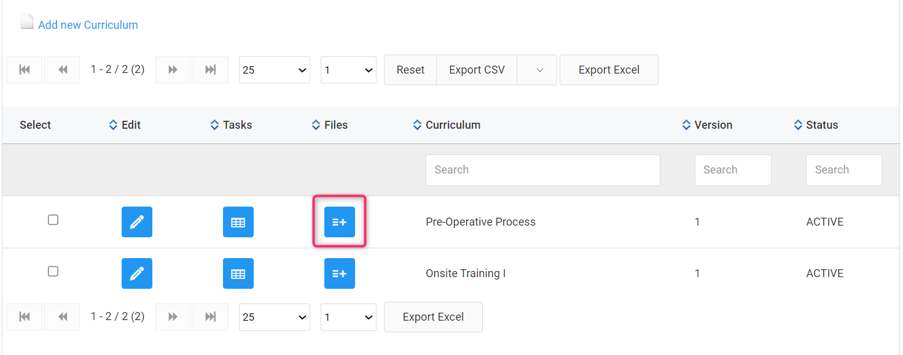
Task: Select the Pre-Operative Process row checkbox
Action: point(53,219)
